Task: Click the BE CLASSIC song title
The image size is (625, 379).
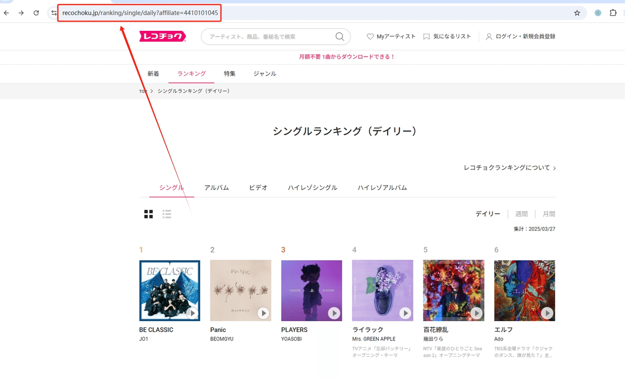Action: point(156,329)
